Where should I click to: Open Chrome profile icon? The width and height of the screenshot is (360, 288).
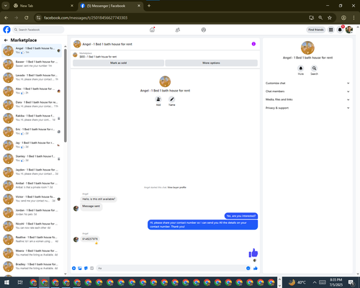(x=343, y=18)
